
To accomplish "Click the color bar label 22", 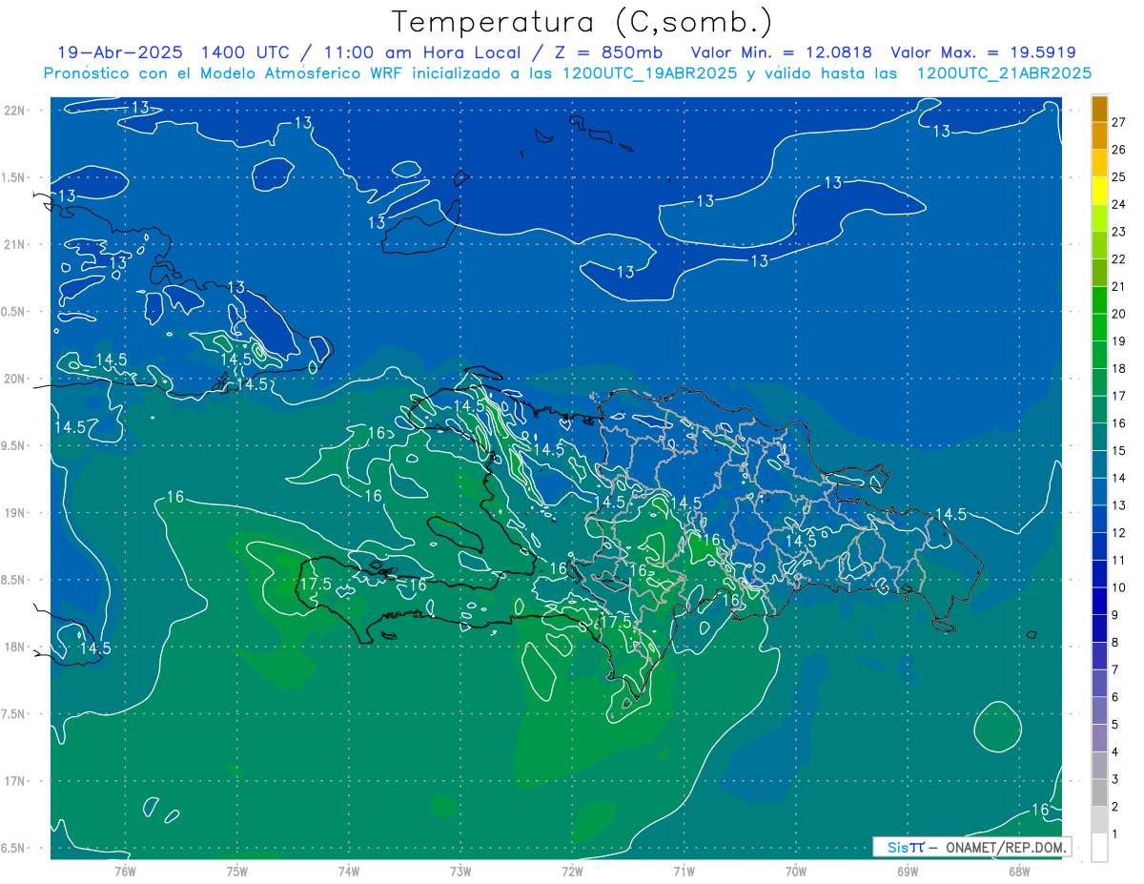I will point(1118,259).
